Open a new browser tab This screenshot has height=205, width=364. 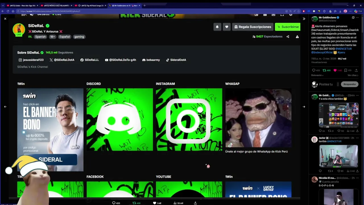point(144,5)
